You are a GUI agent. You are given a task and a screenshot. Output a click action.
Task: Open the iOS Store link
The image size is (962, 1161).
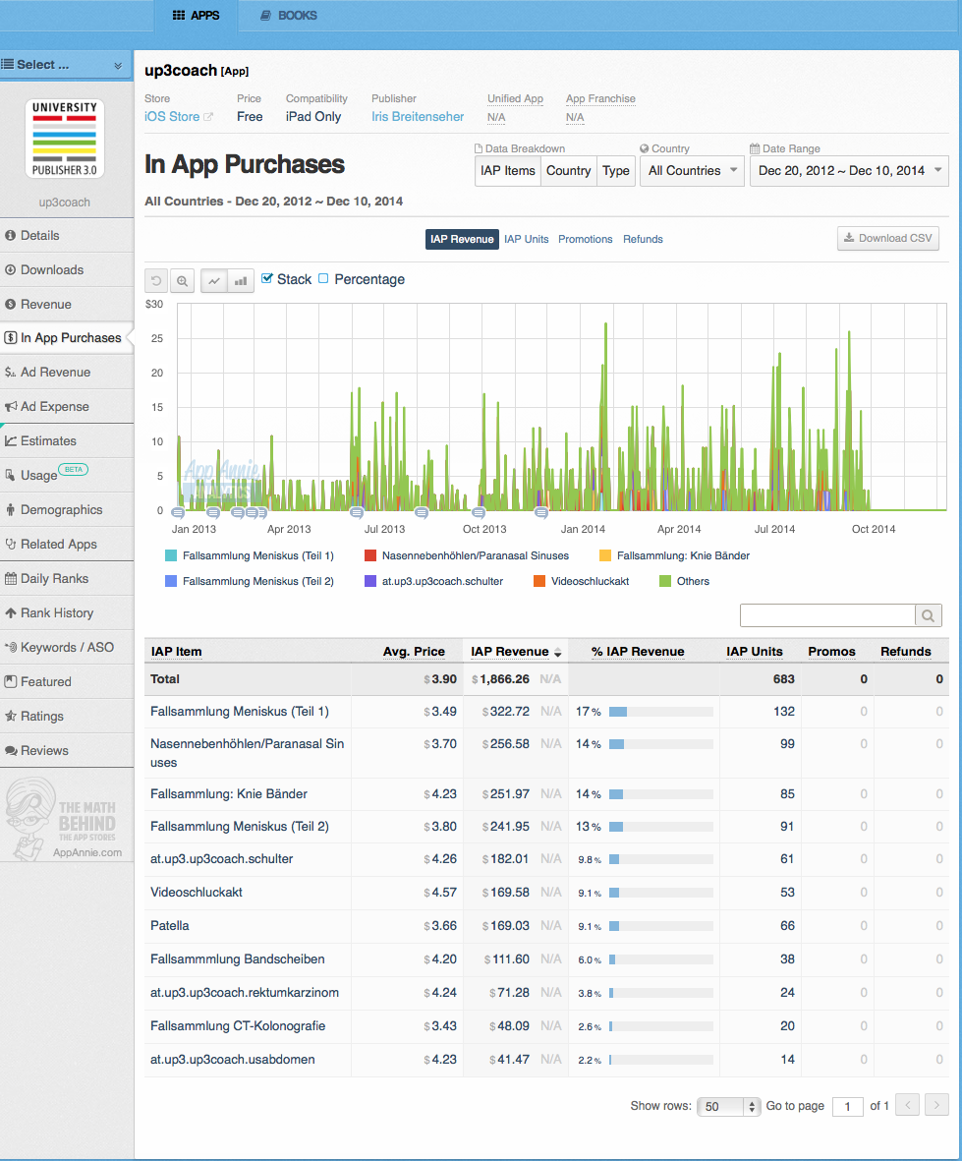pos(172,117)
